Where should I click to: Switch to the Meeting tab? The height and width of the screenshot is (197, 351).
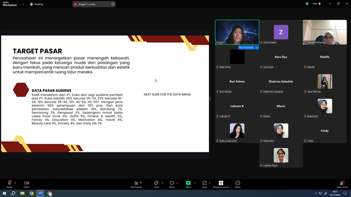[37, 4]
